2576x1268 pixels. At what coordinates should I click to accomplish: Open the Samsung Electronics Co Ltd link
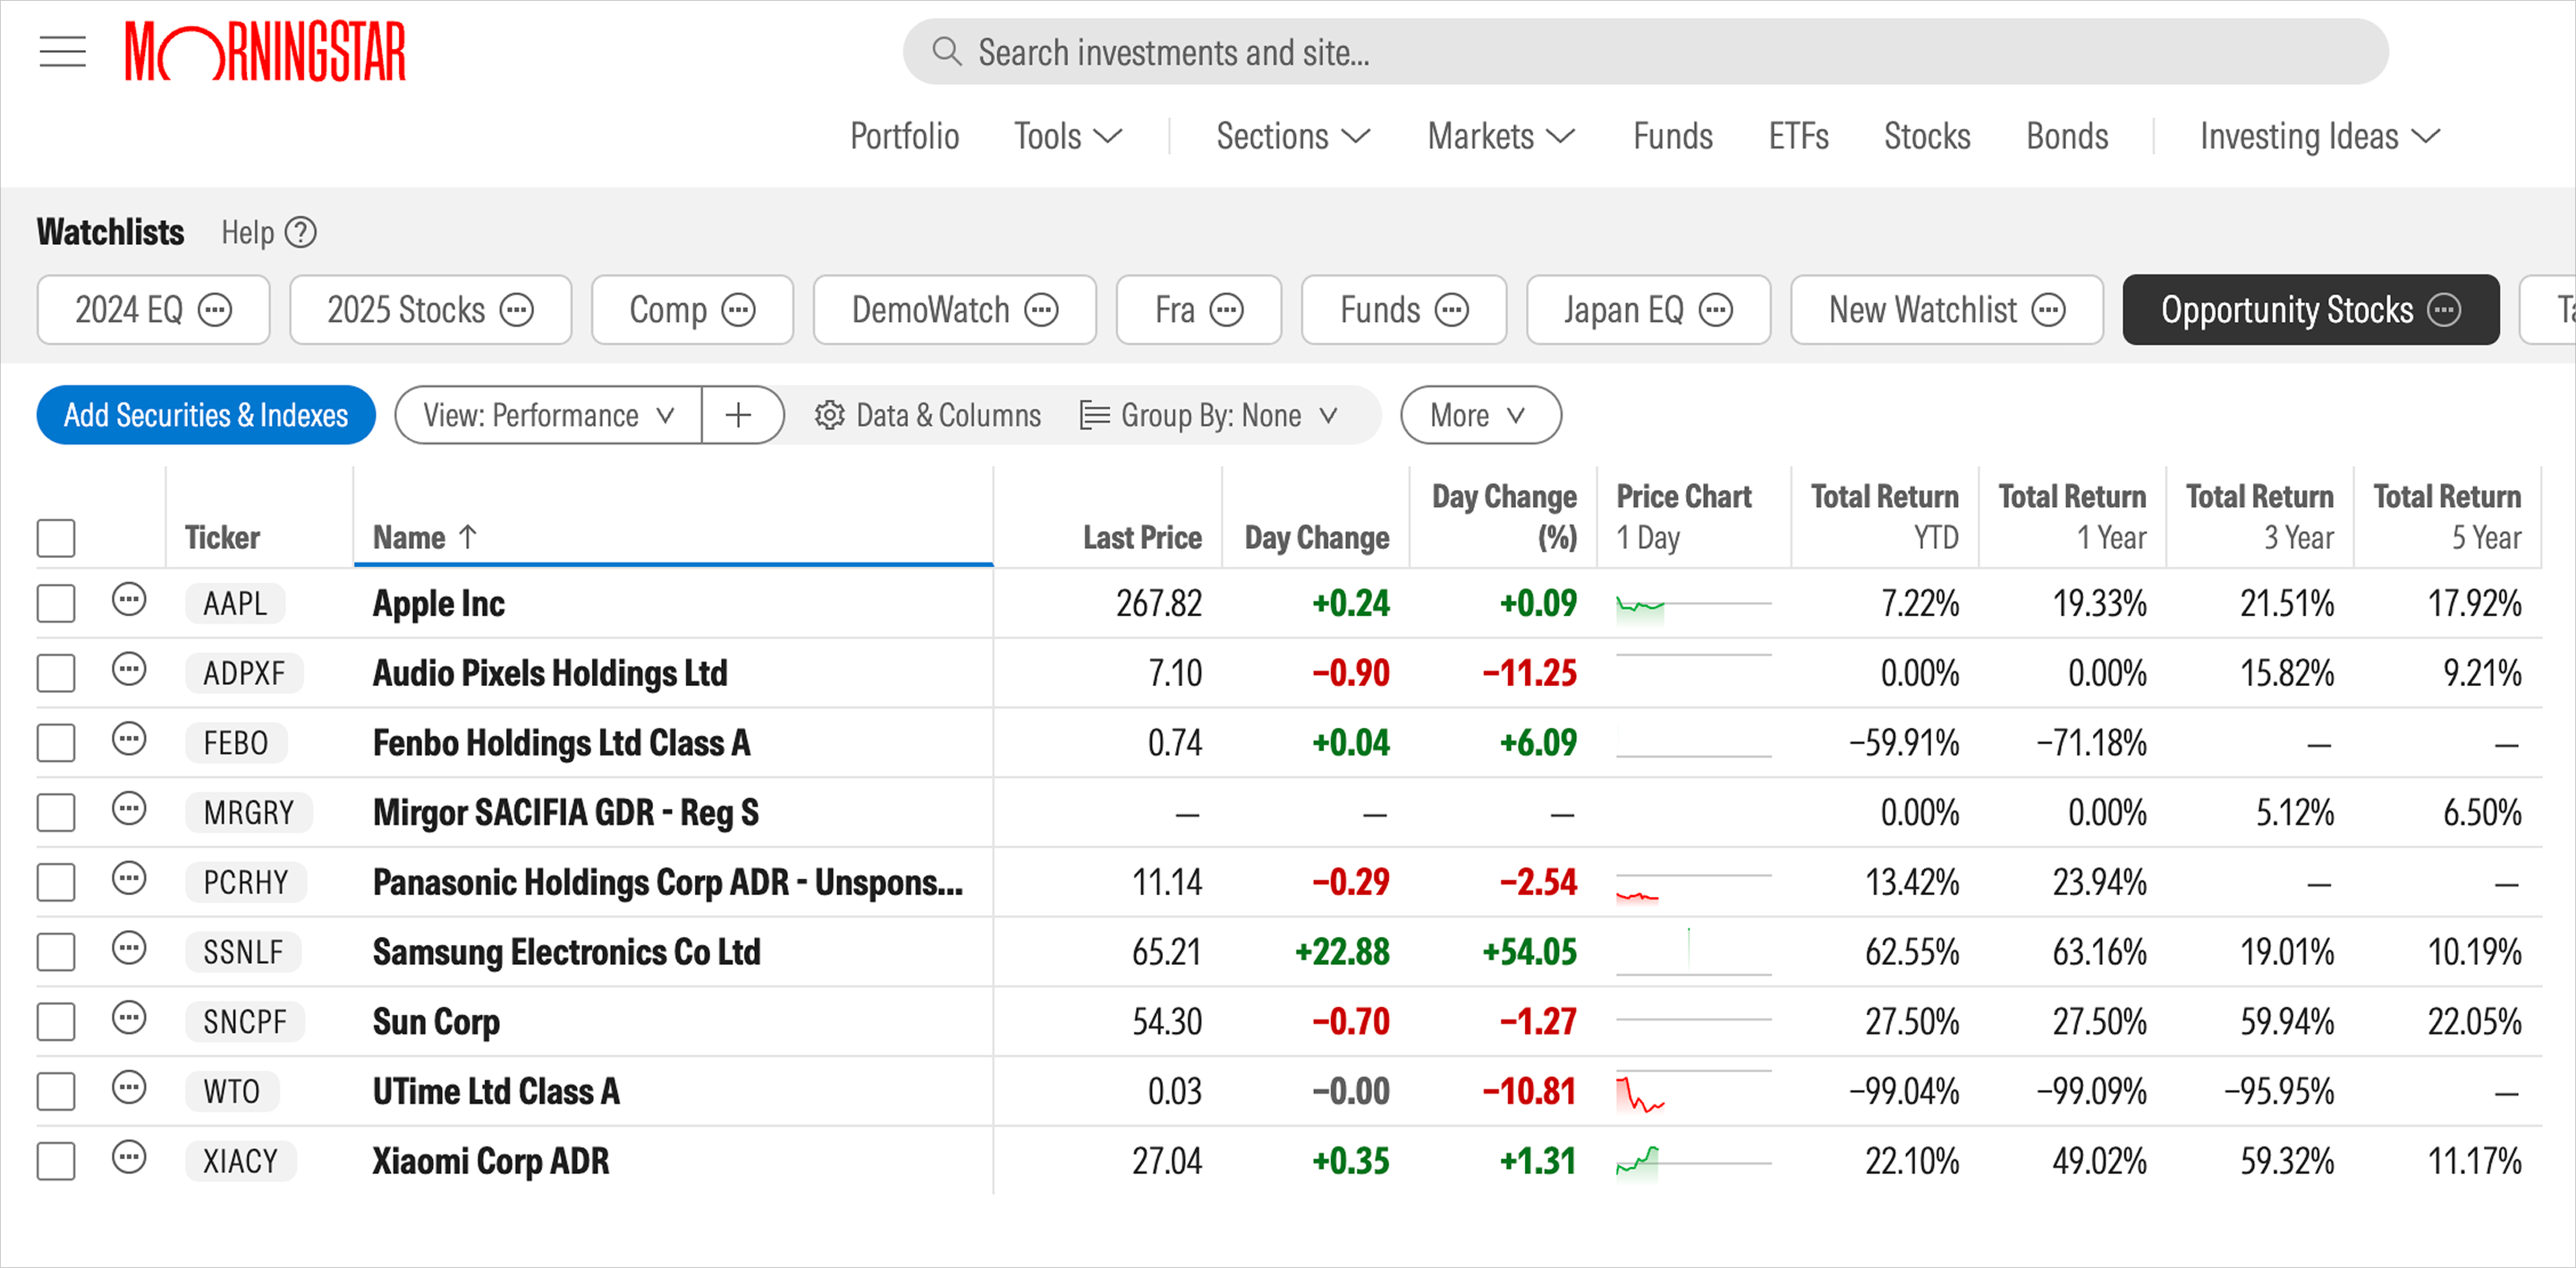[566, 952]
